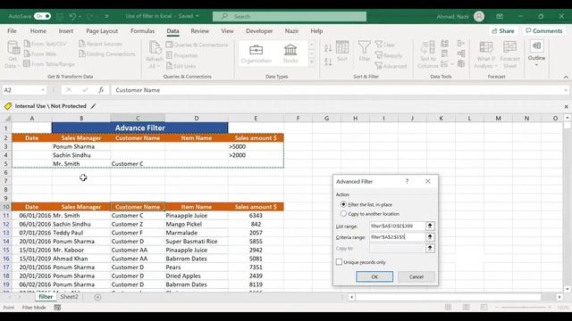Click OK in Advanced Filter dialog
The height and width of the screenshot is (321, 572).
coord(374,276)
